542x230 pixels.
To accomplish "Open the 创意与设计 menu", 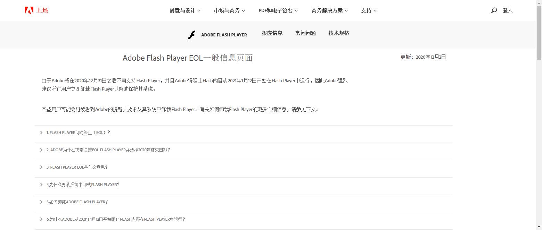I will (x=185, y=10).
